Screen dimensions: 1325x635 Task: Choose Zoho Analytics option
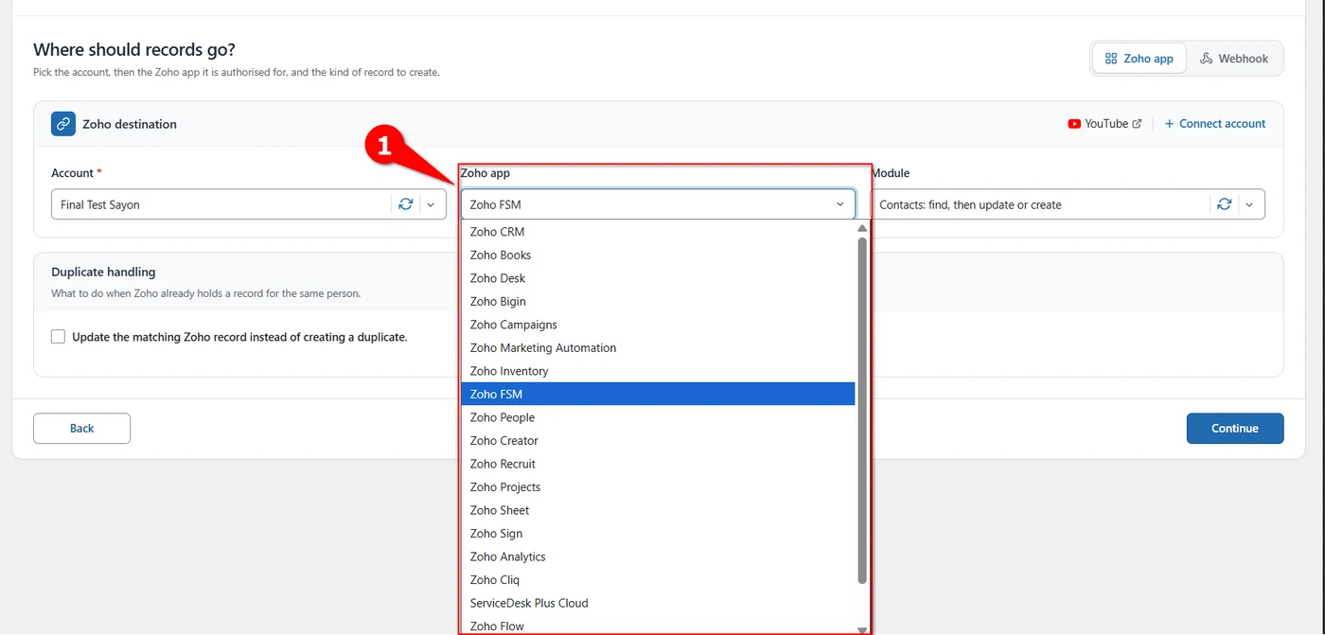pyautogui.click(x=658, y=556)
